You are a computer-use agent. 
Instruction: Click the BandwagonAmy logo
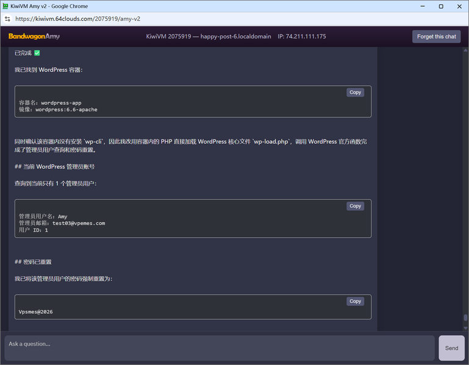[34, 36]
